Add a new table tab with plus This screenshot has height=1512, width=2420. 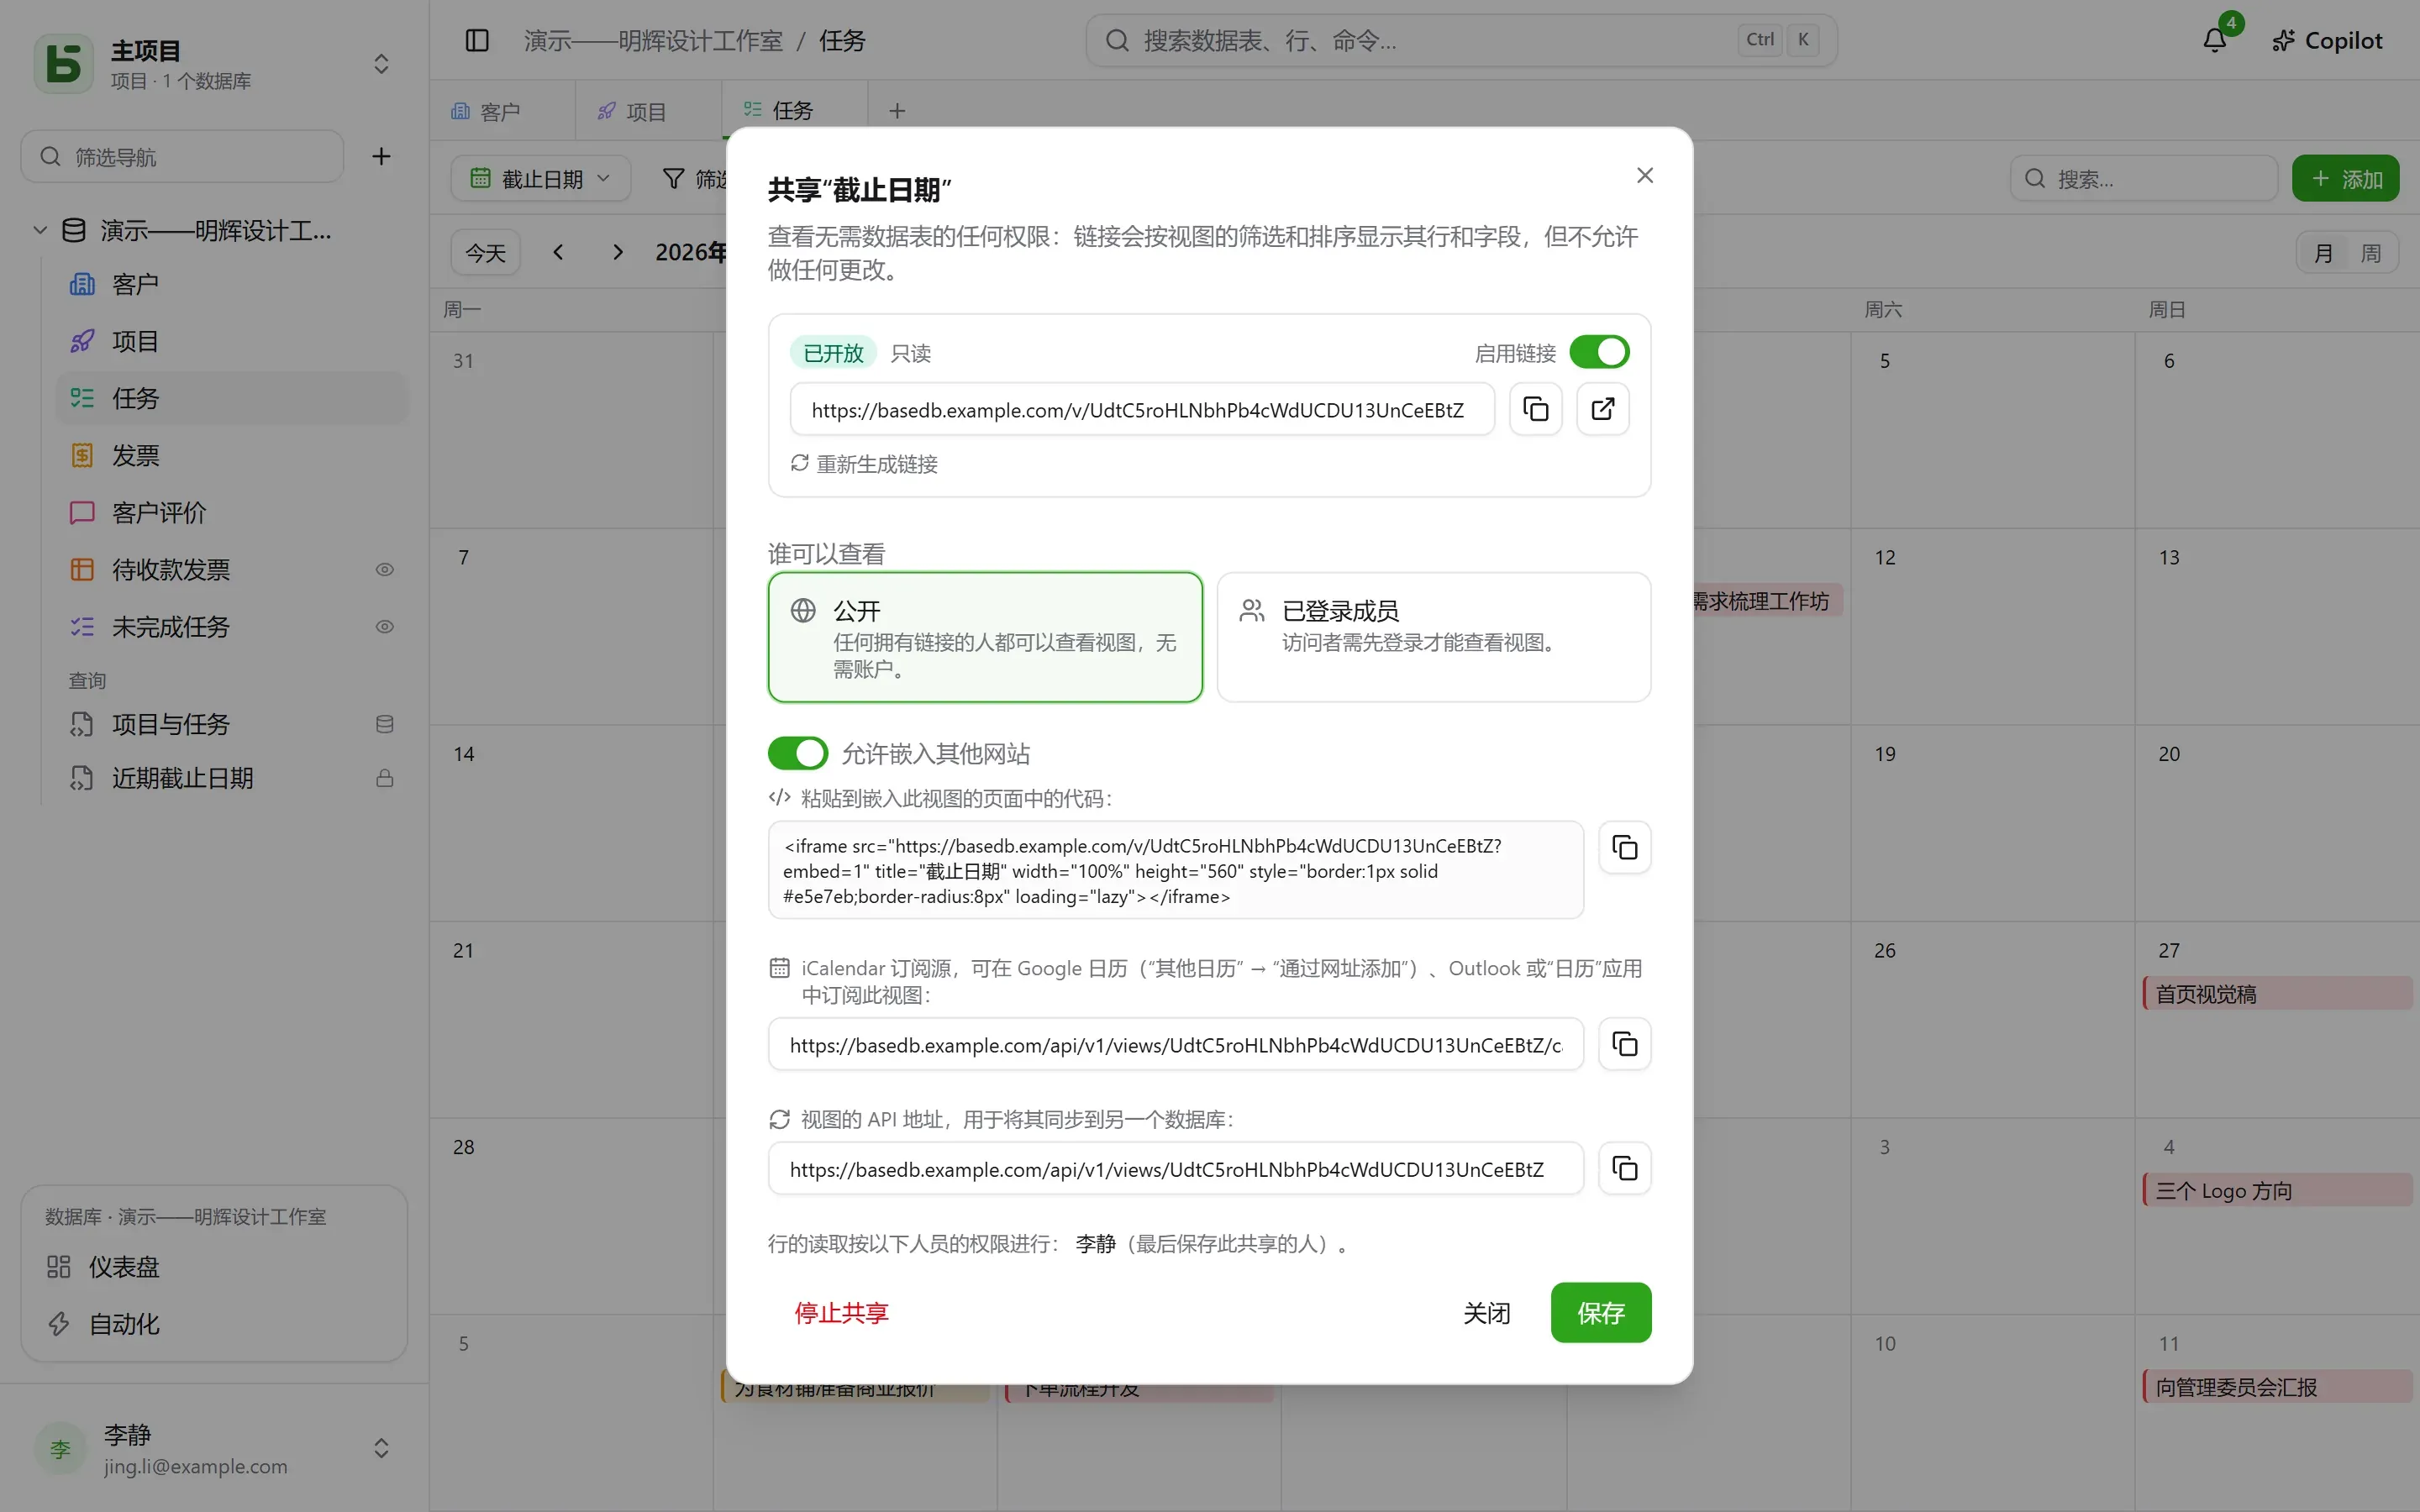[x=897, y=111]
